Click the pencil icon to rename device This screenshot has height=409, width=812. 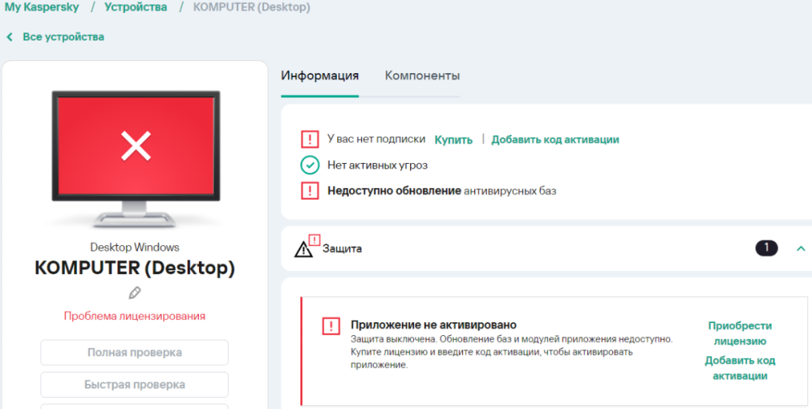(x=135, y=293)
